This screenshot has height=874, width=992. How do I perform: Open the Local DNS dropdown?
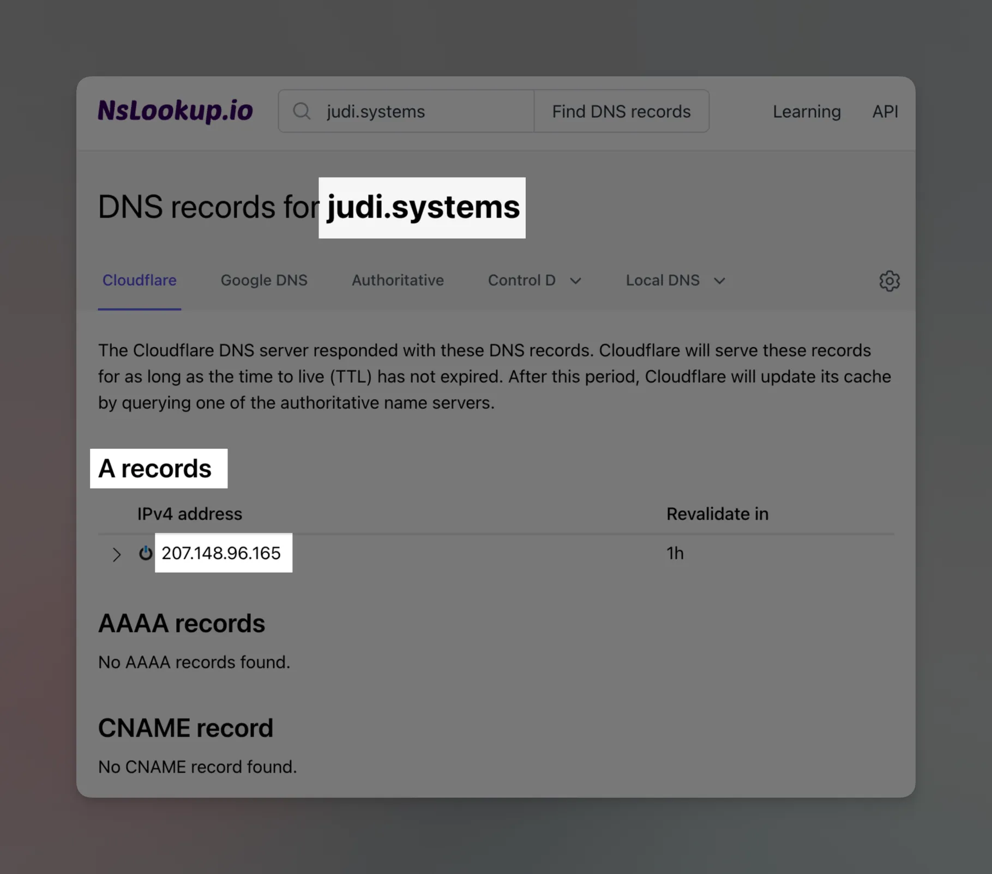(675, 280)
